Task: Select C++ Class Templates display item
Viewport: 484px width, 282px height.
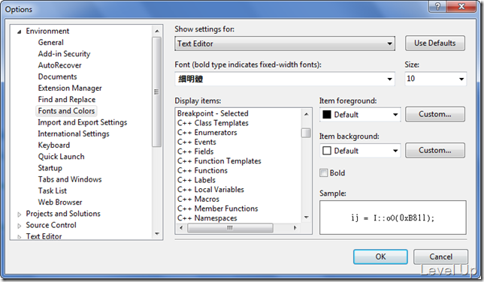Action: tap(213, 123)
